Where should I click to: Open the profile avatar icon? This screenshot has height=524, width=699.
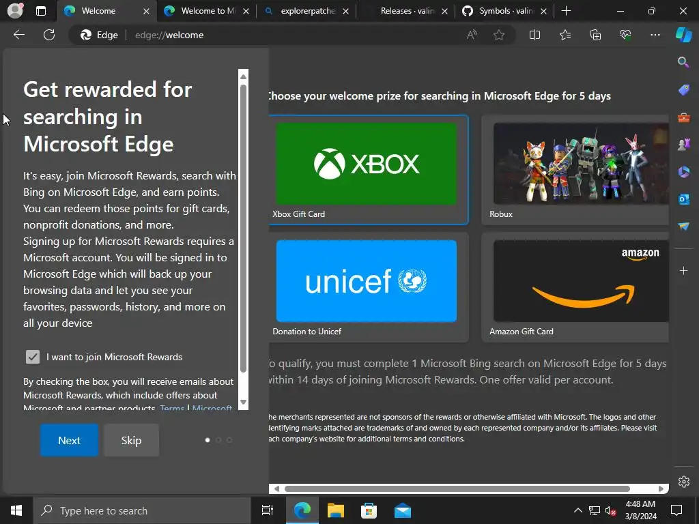point(15,11)
